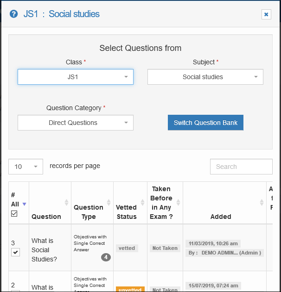Change the records per page selector
This screenshot has width=281, height=292.
(26, 167)
